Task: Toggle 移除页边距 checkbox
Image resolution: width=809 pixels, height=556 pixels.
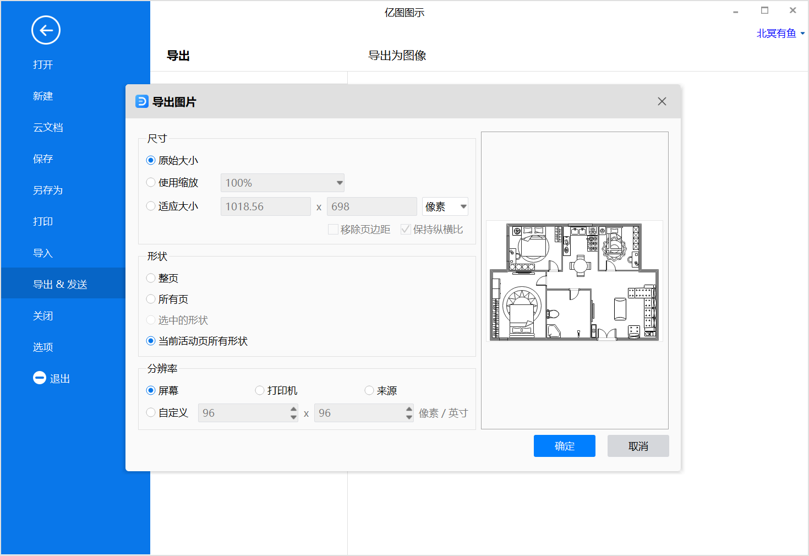Action: [x=333, y=229]
